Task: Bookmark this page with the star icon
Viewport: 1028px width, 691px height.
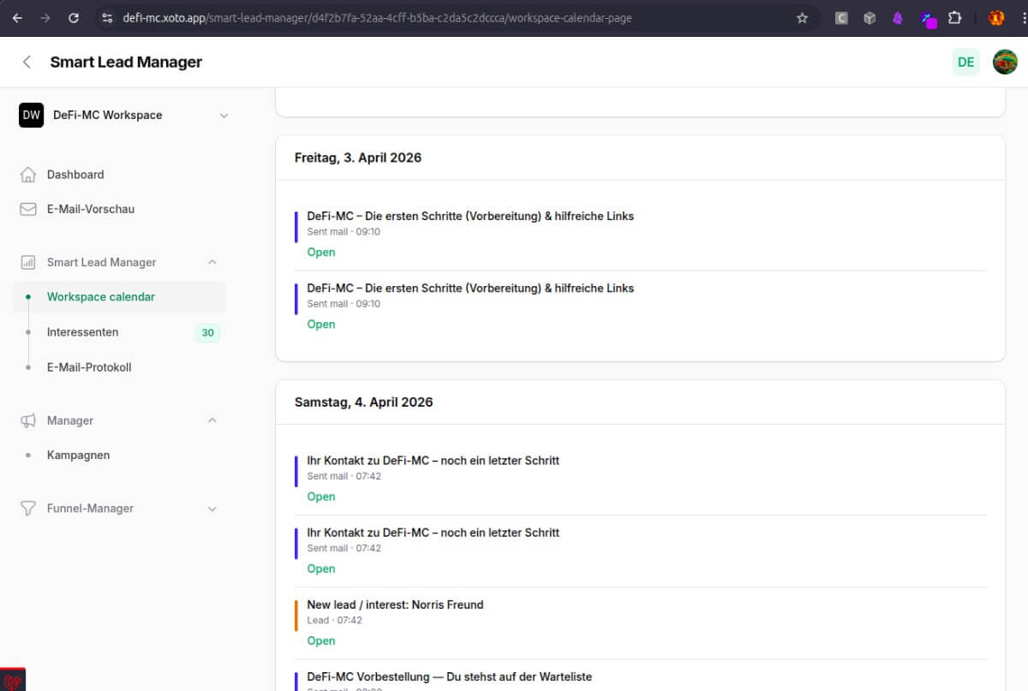Action: point(802,17)
